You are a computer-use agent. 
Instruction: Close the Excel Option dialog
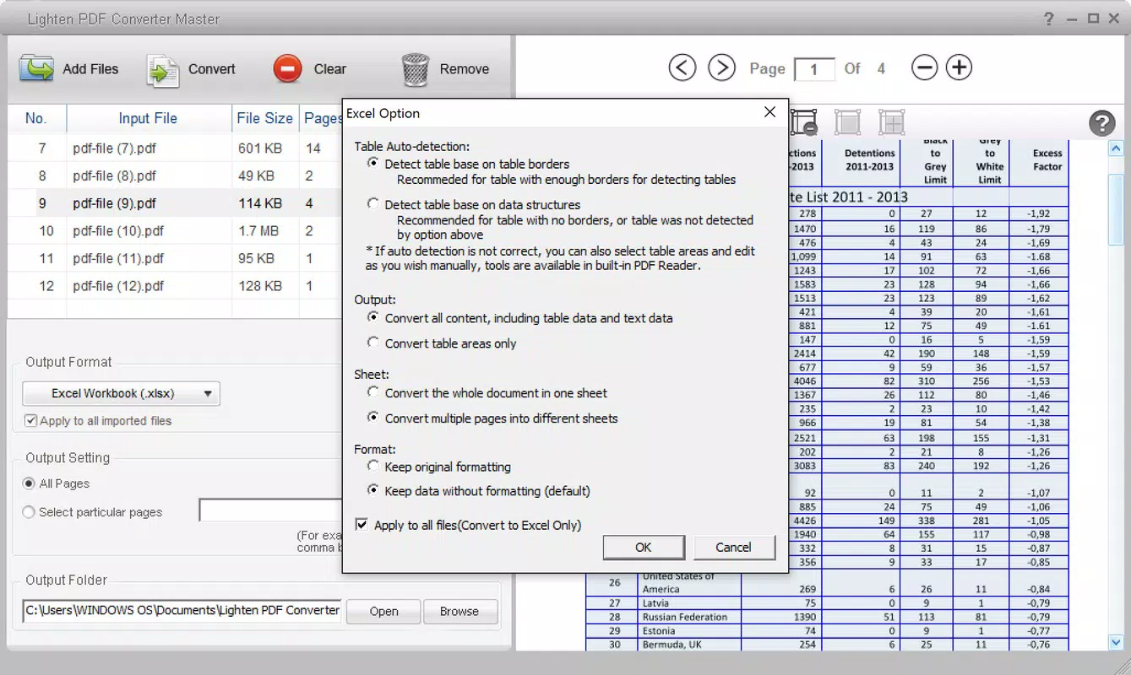click(769, 112)
